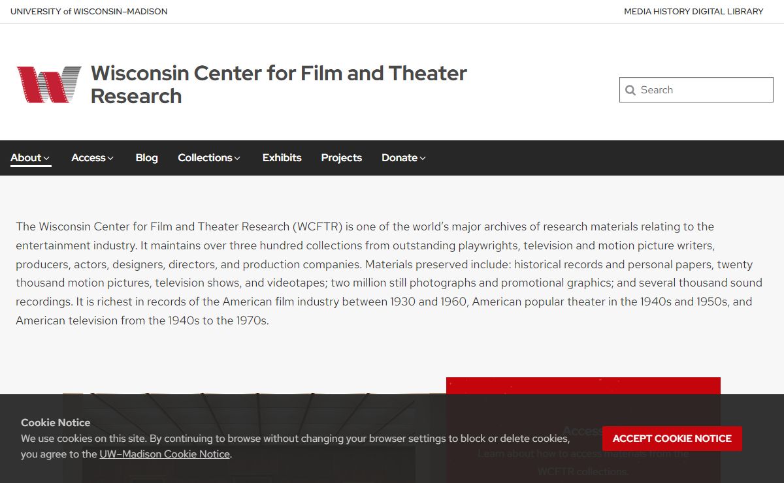Expand the About menu
Image resolution: width=784 pixels, height=483 pixels.
click(x=30, y=158)
